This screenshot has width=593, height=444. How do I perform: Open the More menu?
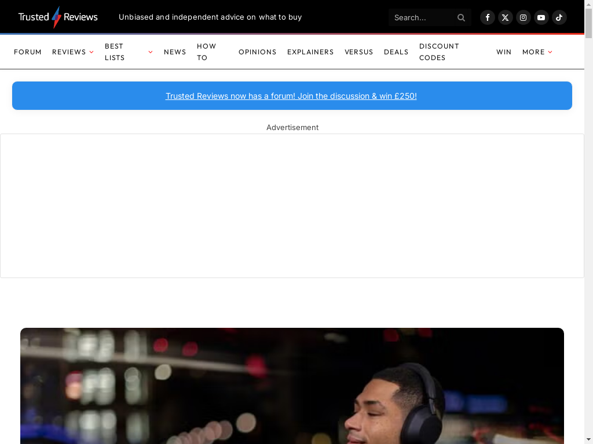point(533,52)
